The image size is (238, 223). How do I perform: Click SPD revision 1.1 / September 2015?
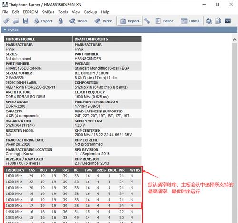click(x=92, y=154)
